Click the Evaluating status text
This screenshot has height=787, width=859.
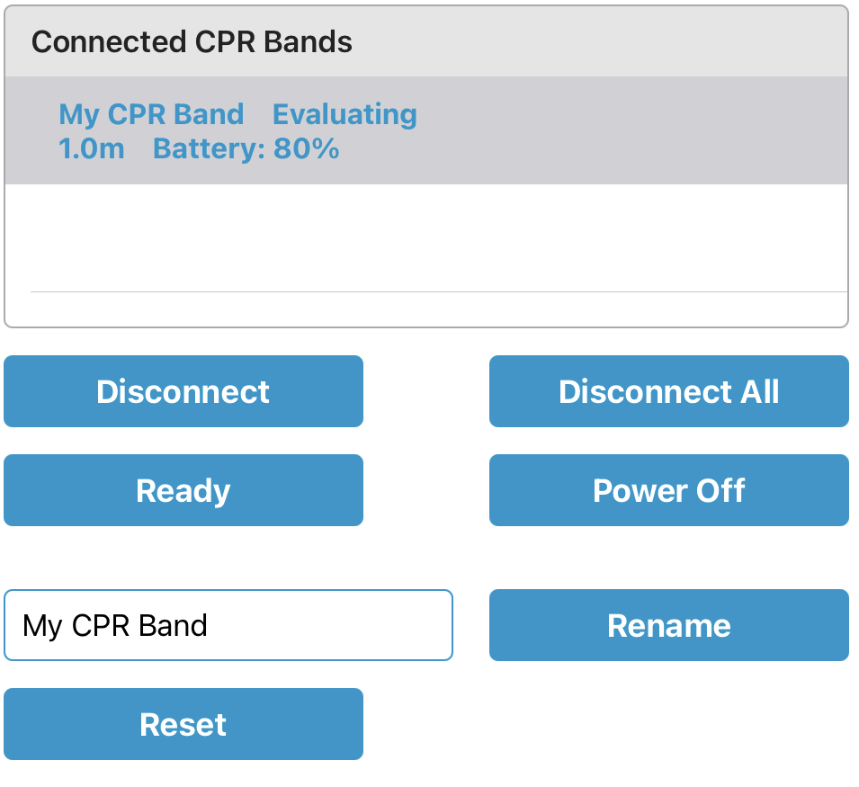click(344, 114)
